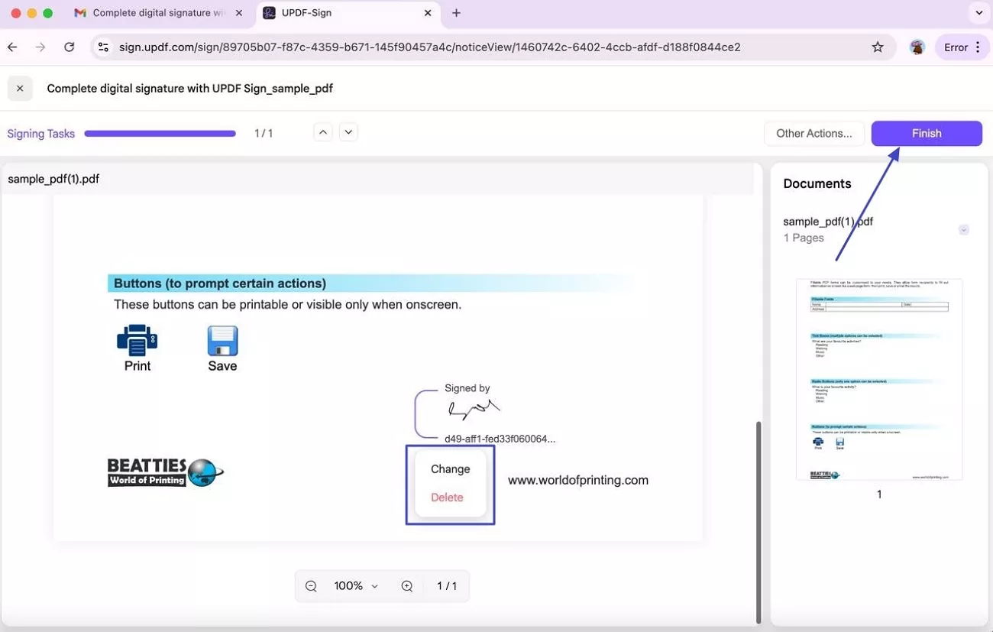
Task: Zoom out with the minus magnifier
Action: pos(311,586)
